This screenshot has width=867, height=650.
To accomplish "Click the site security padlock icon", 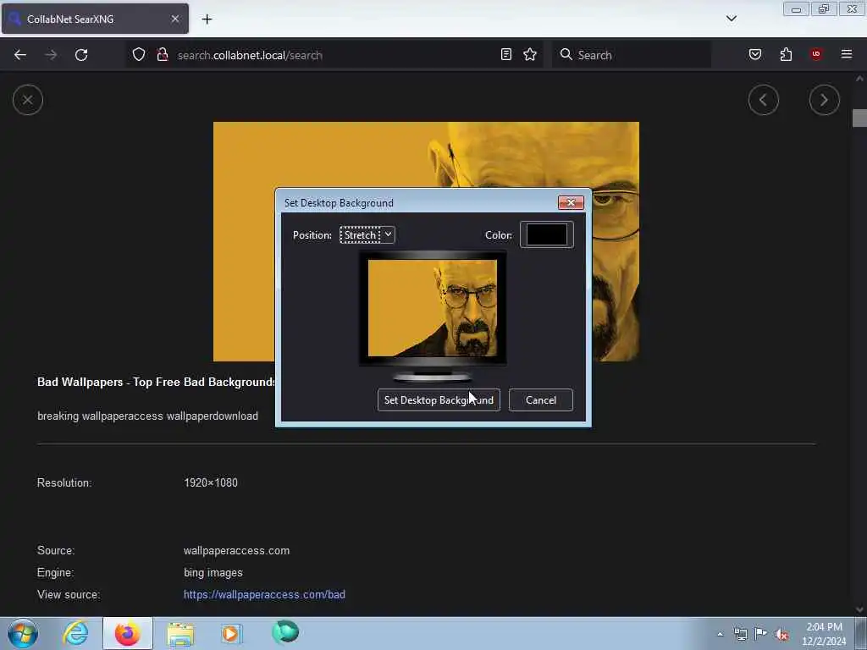I will [162, 54].
